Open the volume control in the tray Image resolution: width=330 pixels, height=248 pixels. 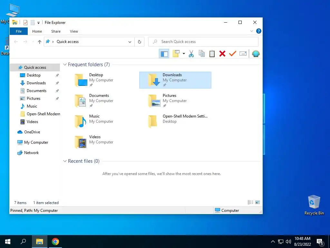[288, 242]
